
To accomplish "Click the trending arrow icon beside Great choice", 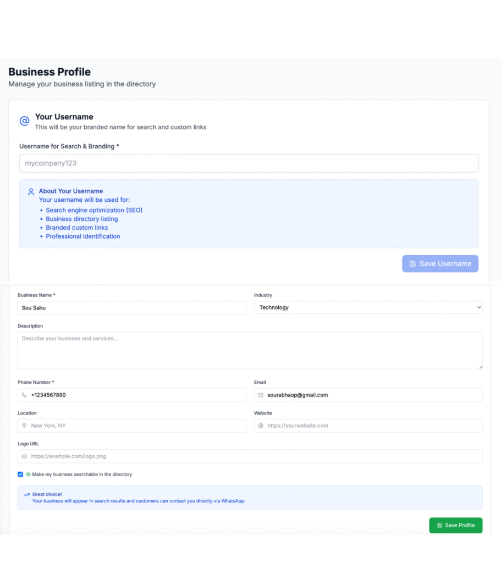I will coord(26,495).
